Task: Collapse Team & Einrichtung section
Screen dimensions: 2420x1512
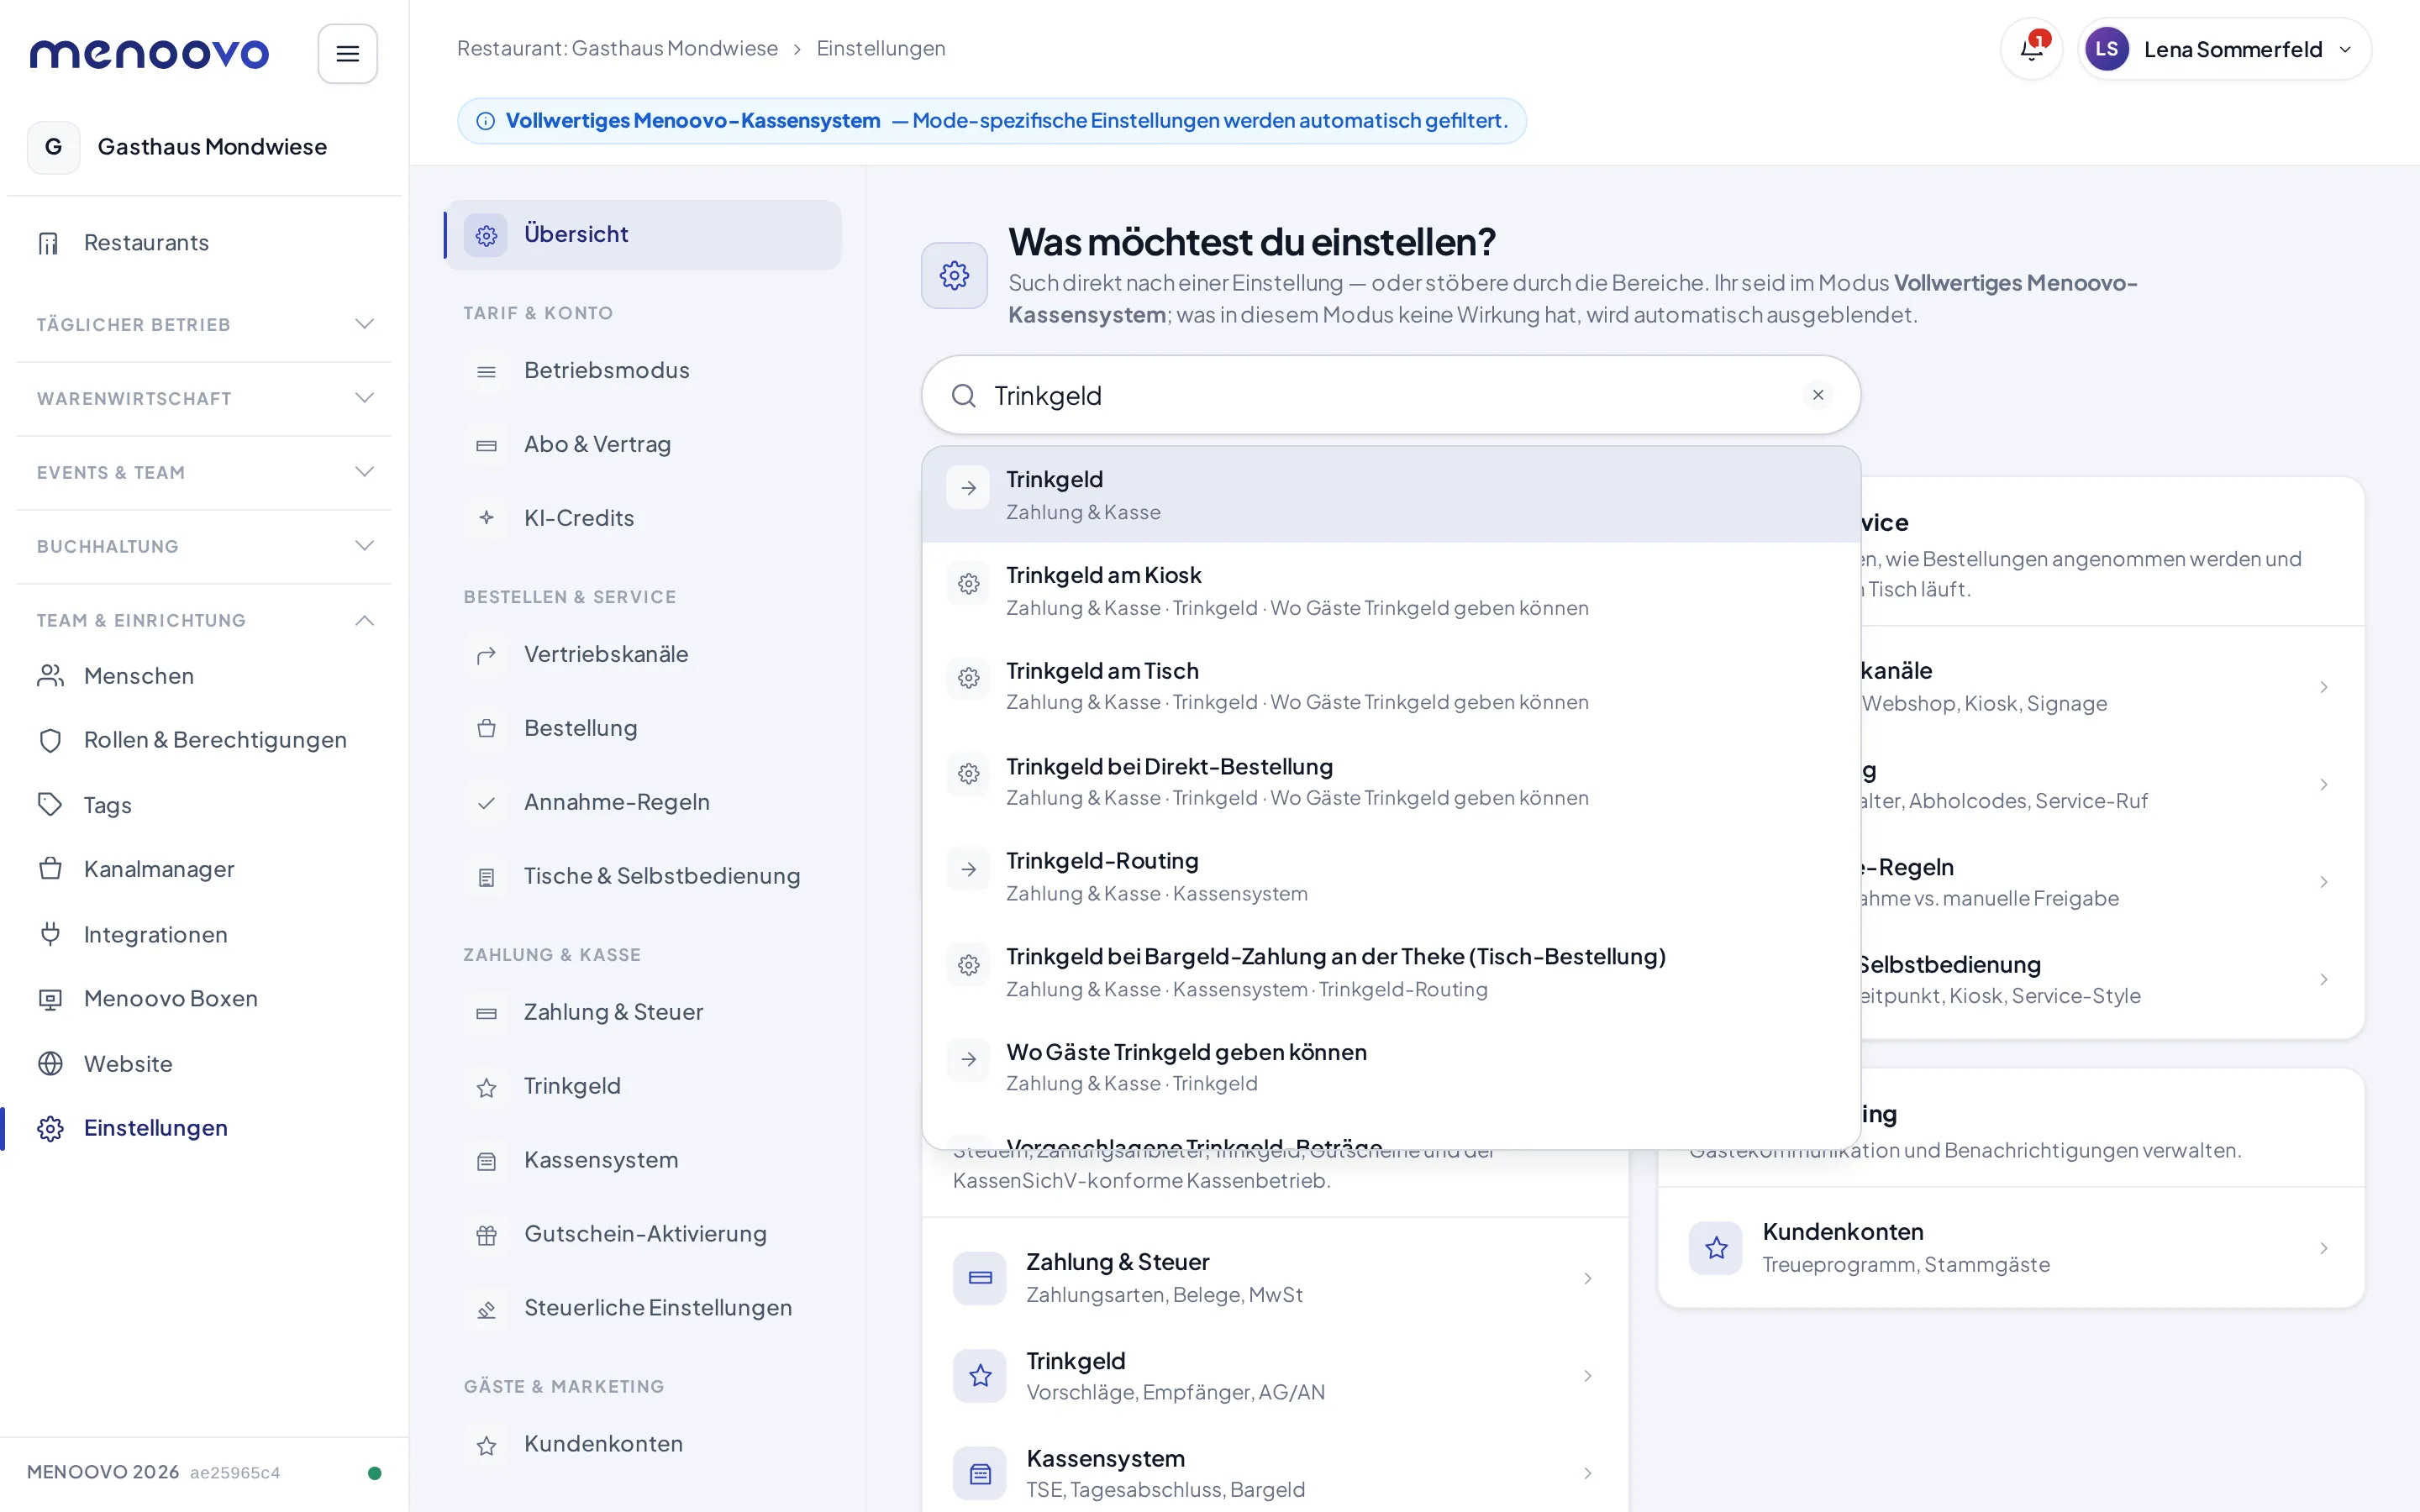Action: (204, 620)
